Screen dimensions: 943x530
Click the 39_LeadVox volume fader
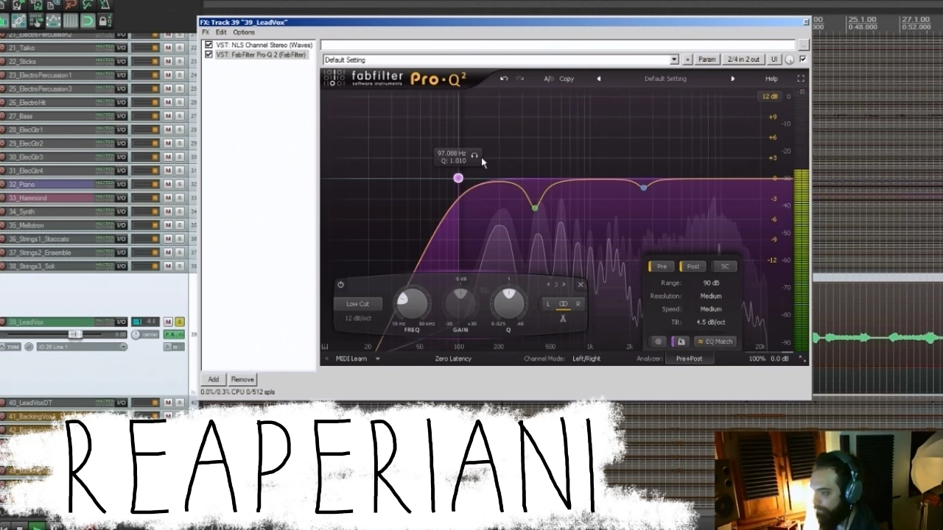[x=74, y=334]
